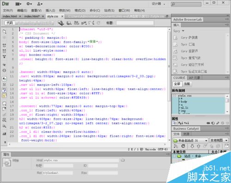Switch to the first index.html document tab

tap(10, 16)
